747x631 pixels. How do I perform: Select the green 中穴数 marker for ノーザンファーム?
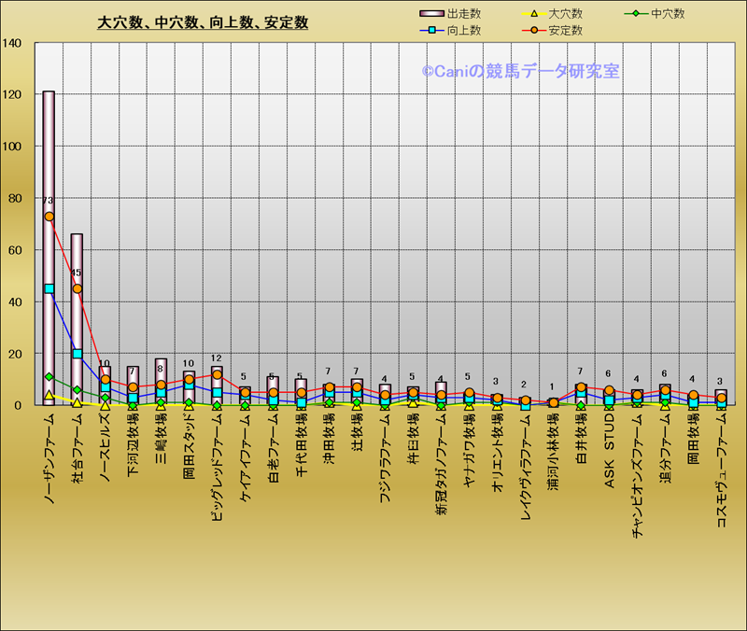pyautogui.click(x=49, y=377)
